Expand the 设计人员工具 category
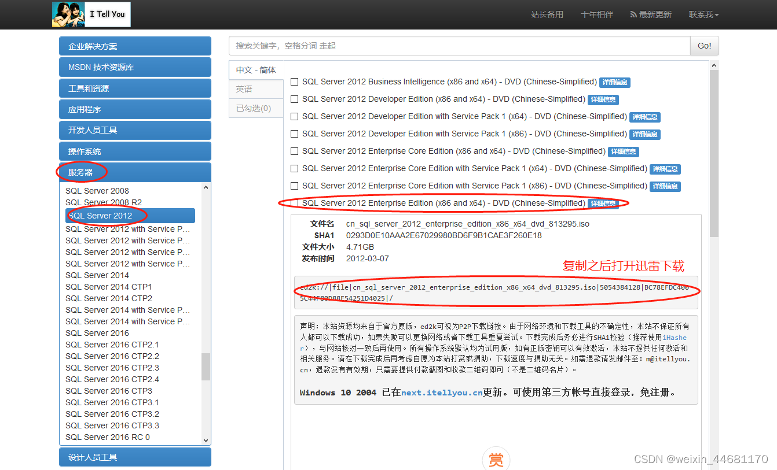The height and width of the screenshot is (470, 777). point(135,457)
